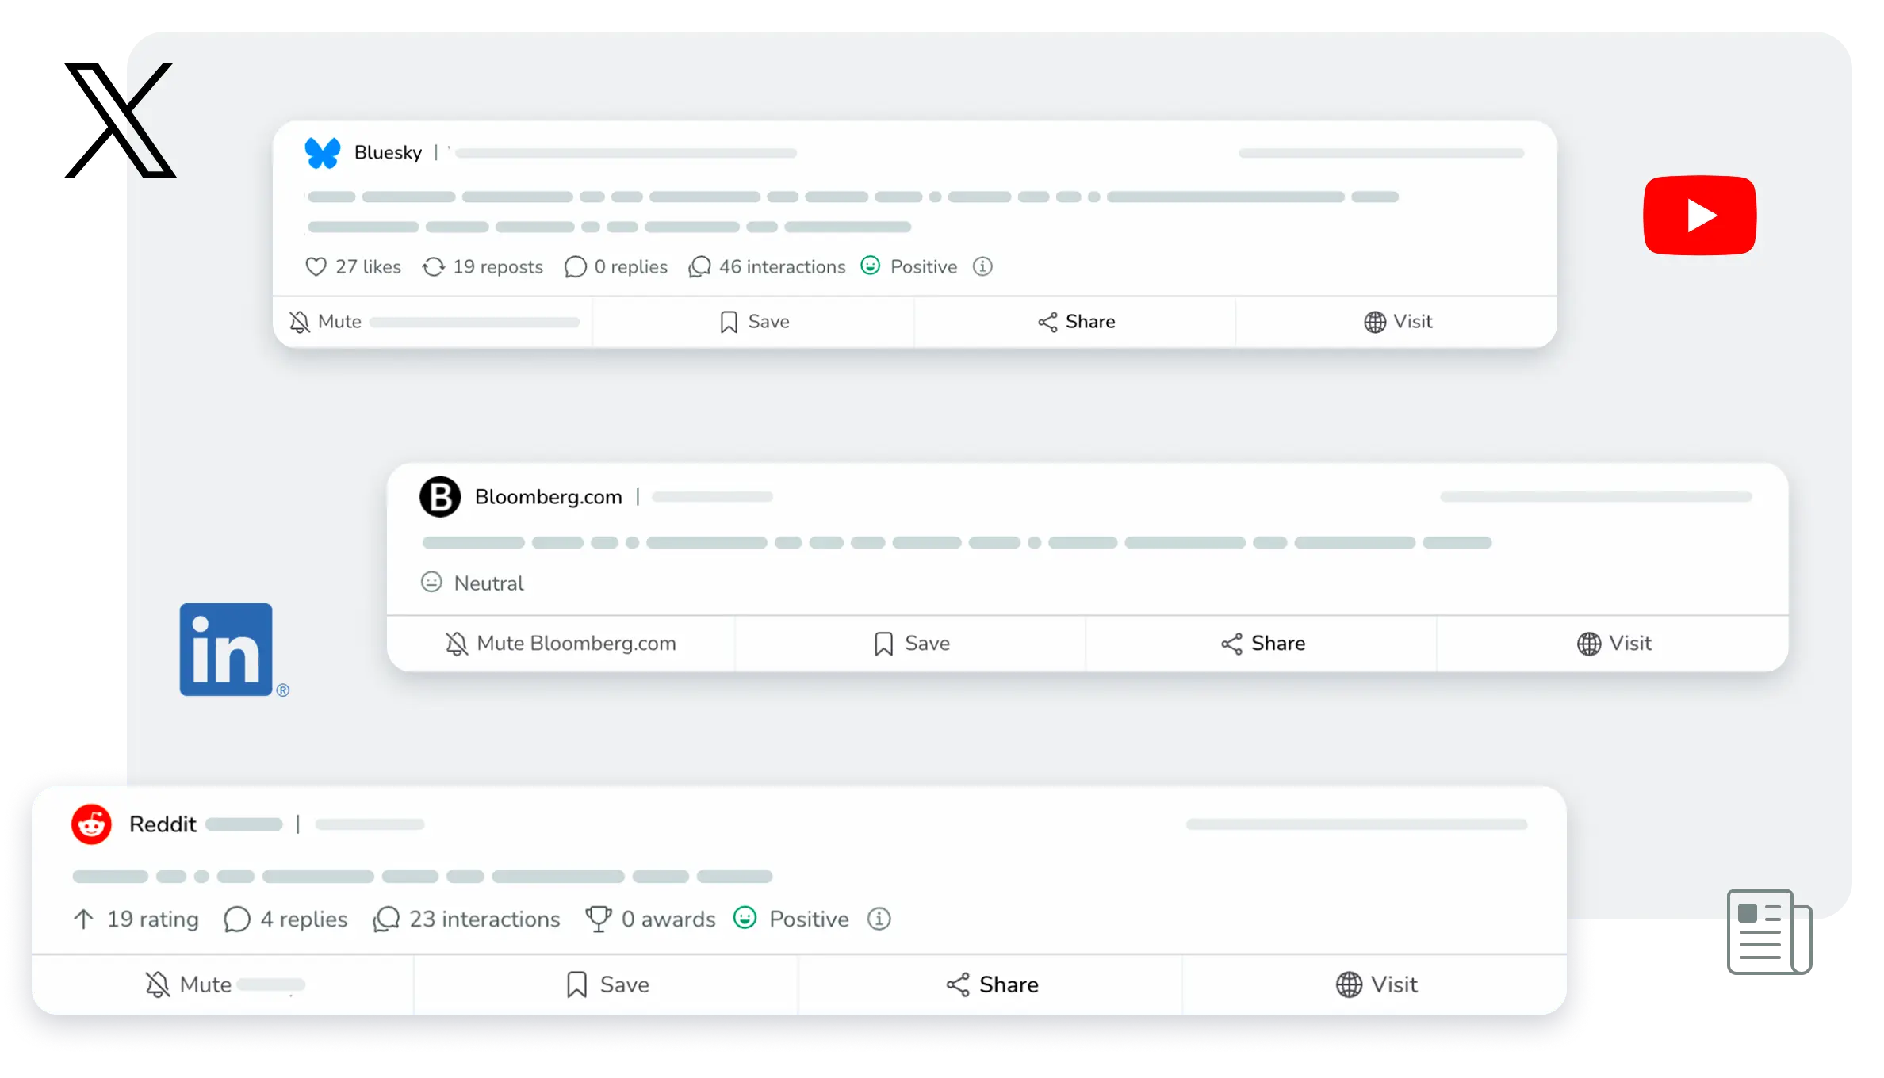Click the X logo at top left
The image size is (1884, 1078).
point(149,119)
